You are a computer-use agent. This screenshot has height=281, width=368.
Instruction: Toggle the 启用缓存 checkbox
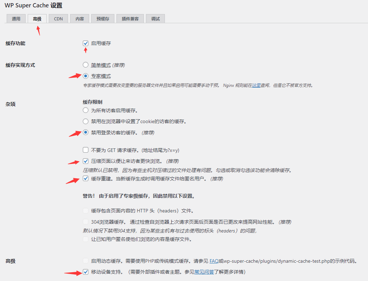pos(86,43)
